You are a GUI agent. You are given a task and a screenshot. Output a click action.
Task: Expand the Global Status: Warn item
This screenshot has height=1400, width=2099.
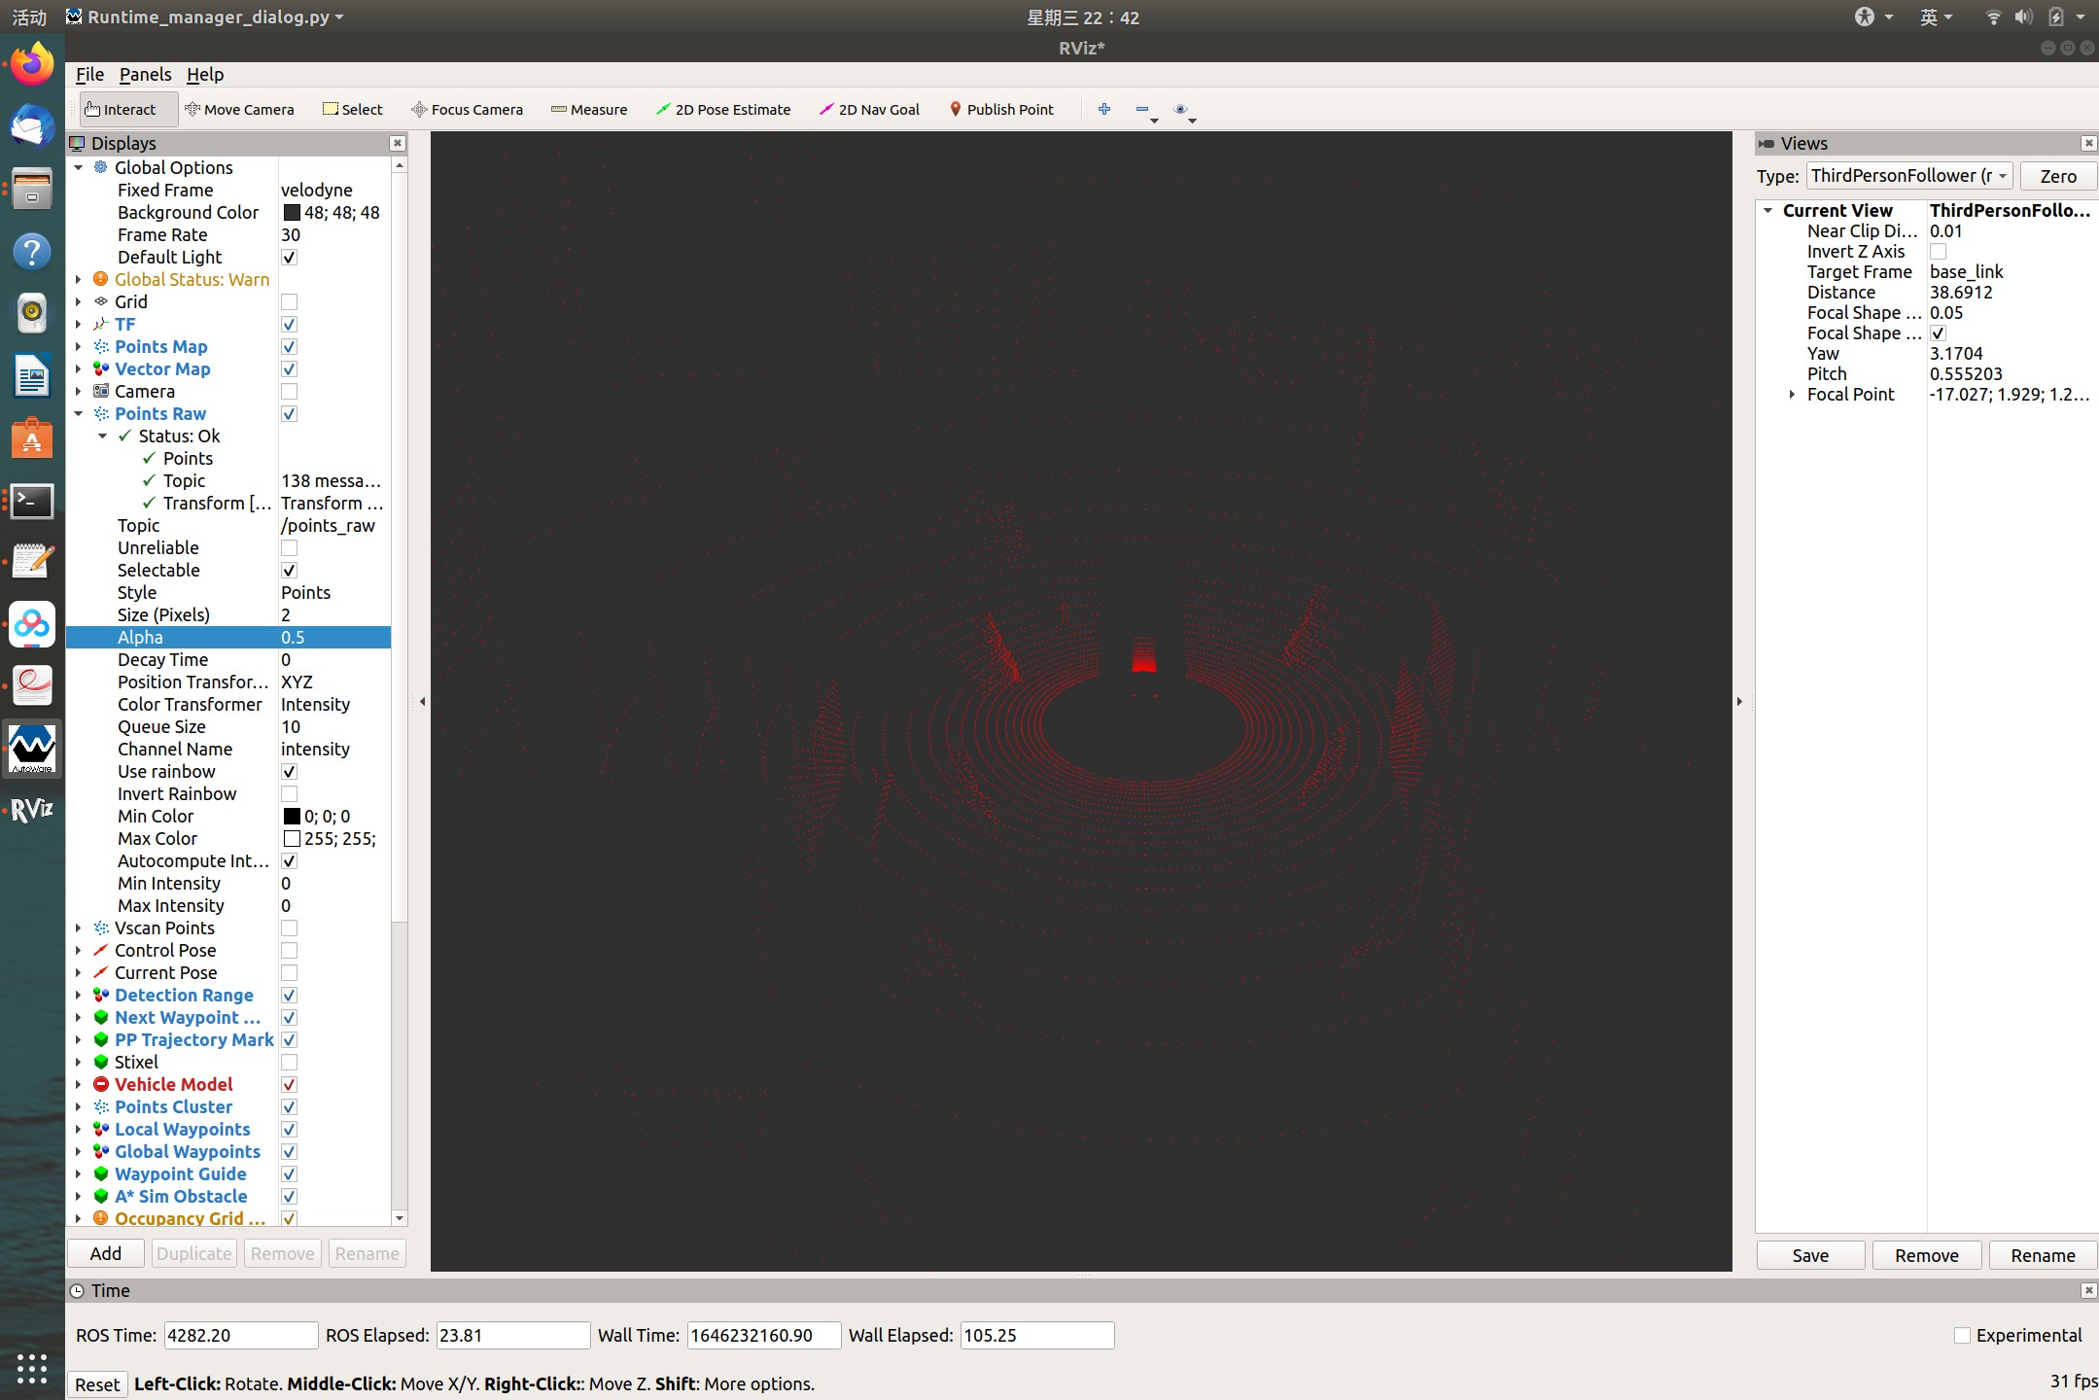pos(79,280)
